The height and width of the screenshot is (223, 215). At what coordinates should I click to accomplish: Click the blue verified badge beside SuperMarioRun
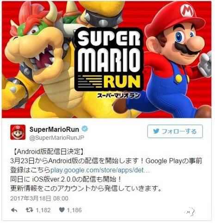[85, 129]
